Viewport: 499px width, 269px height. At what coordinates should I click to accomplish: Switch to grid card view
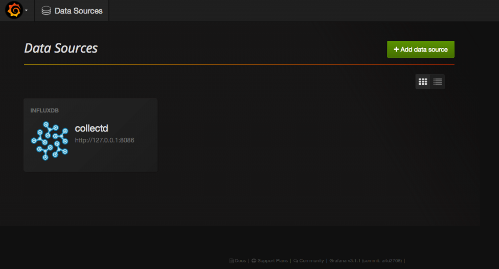tap(423, 82)
